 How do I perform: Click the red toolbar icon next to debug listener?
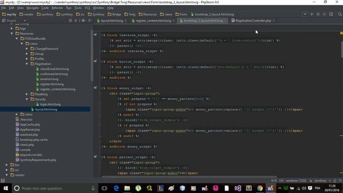(331, 14)
